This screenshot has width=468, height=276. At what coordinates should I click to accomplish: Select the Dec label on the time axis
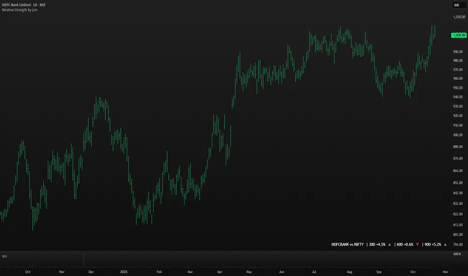coord(91,271)
